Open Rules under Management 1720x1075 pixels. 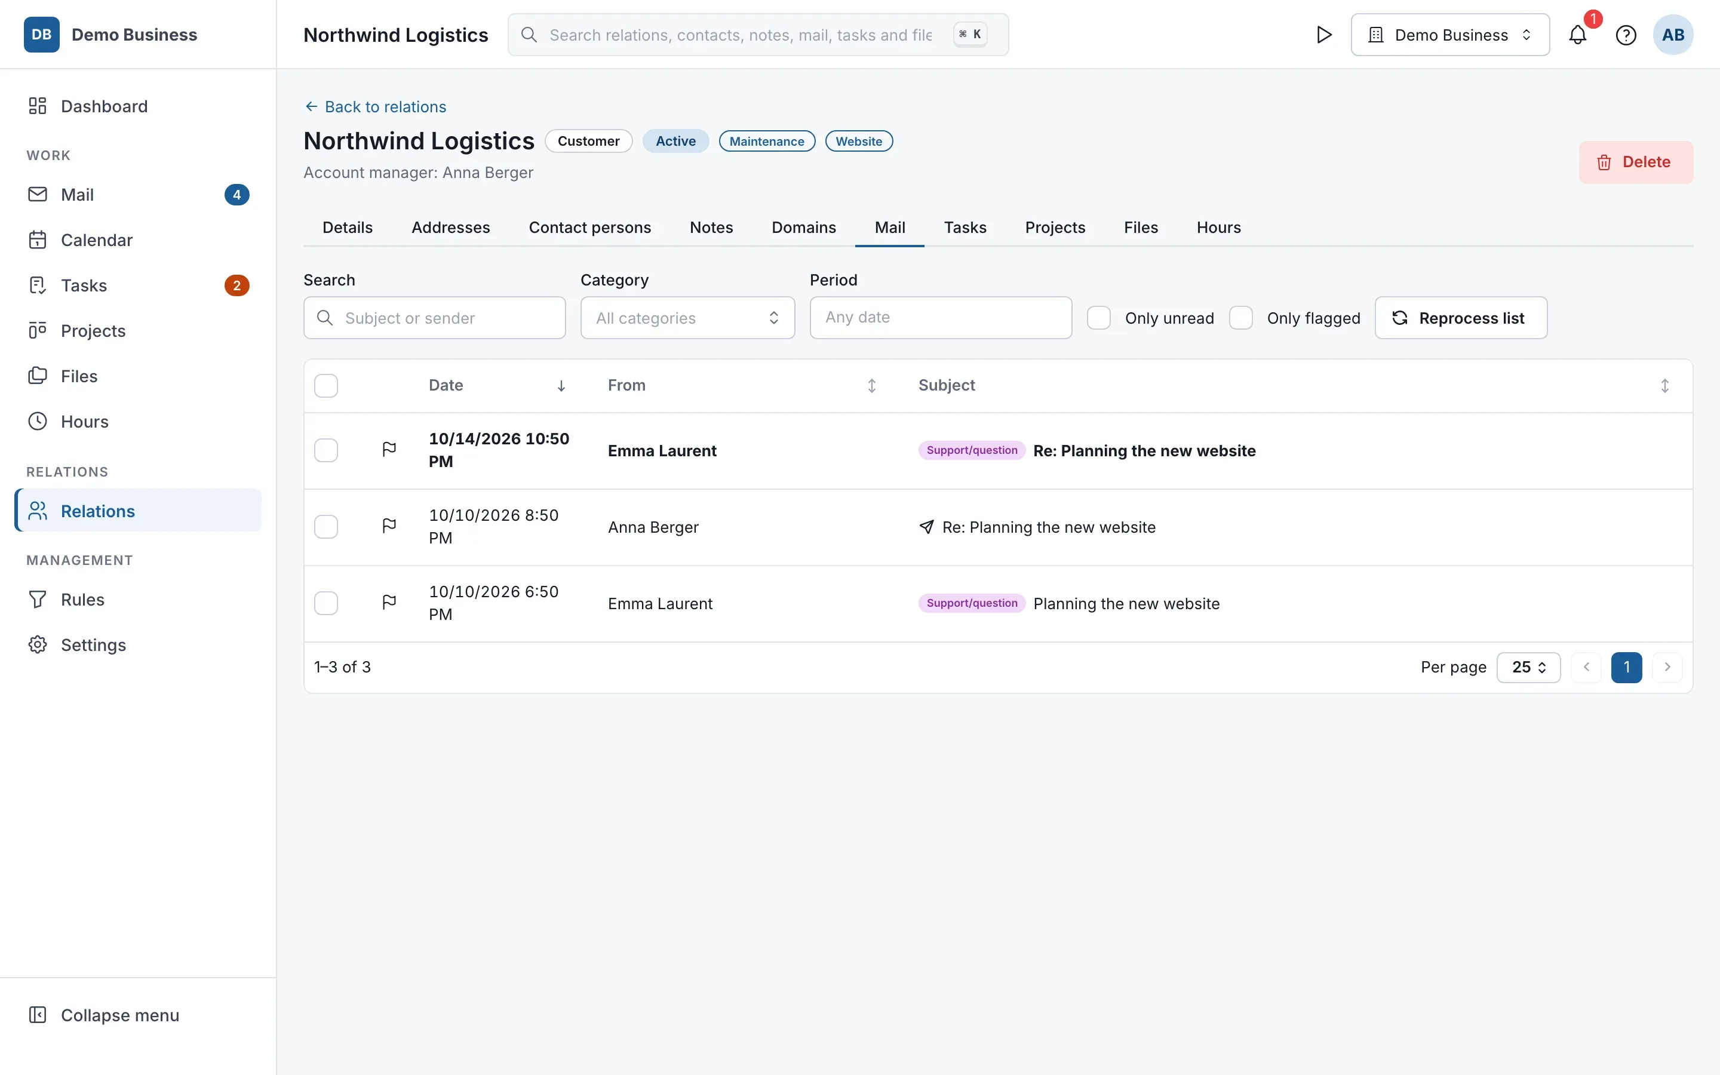[138, 600]
